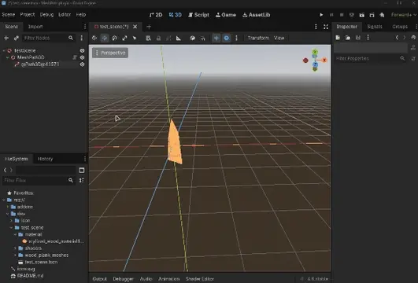Add a new child node plus icon
The height and width of the screenshot is (283, 418).
pos(6,38)
